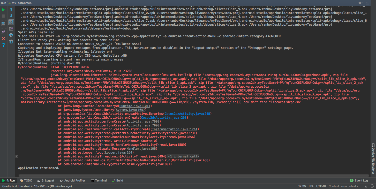The width and height of the screenshot is (376, 189).
Task: Click the grey Stop process square
Action: (x=3, y=16)
